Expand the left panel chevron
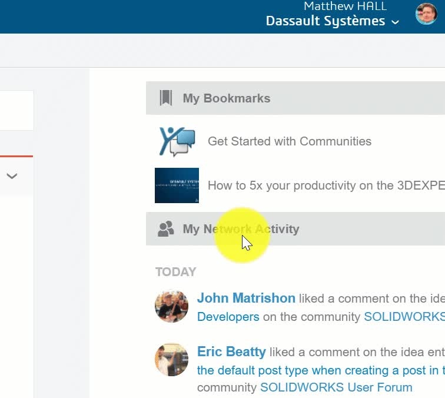This screenshot has width=445, height=398. point(12,176)
